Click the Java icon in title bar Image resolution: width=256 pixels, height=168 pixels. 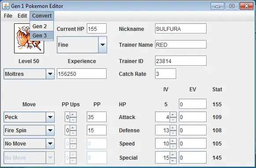[6, 6]
